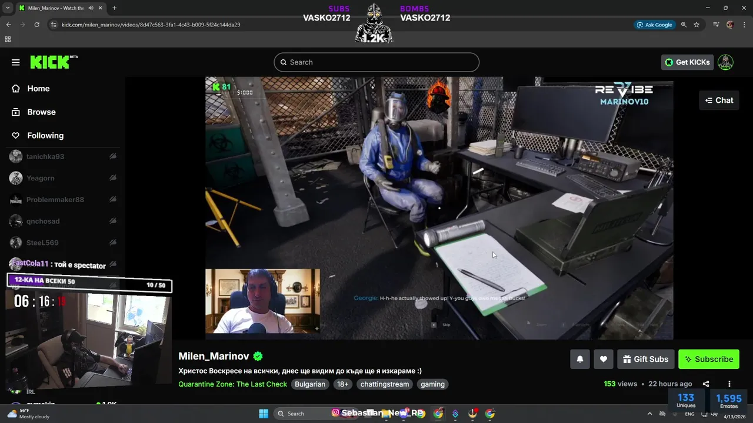
Task: Open the tab search dropdown
Action: point(8,8)
